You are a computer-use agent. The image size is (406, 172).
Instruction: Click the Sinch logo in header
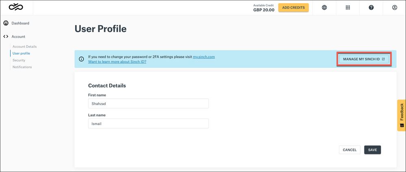tap(16, 7)
